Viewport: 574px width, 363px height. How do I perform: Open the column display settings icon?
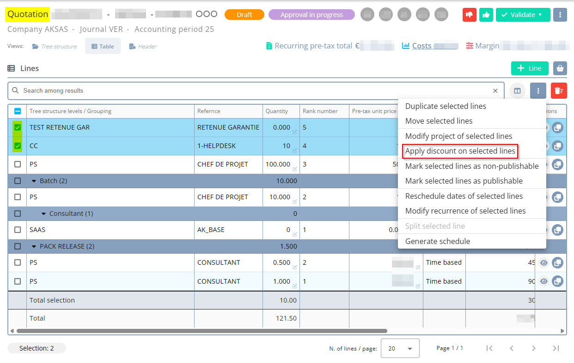coord(517,91)
